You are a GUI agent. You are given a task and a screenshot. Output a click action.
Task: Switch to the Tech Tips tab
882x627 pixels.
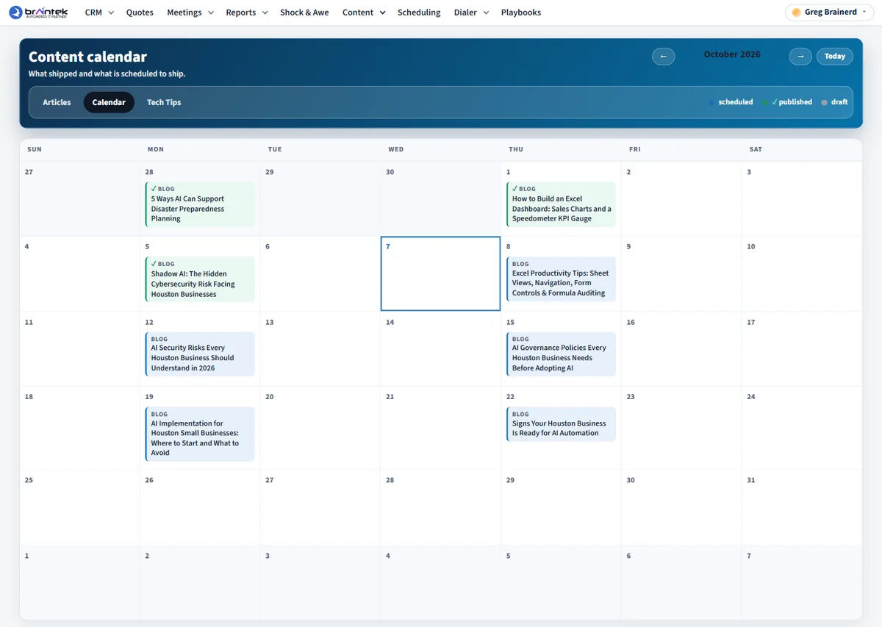[164, 102]
